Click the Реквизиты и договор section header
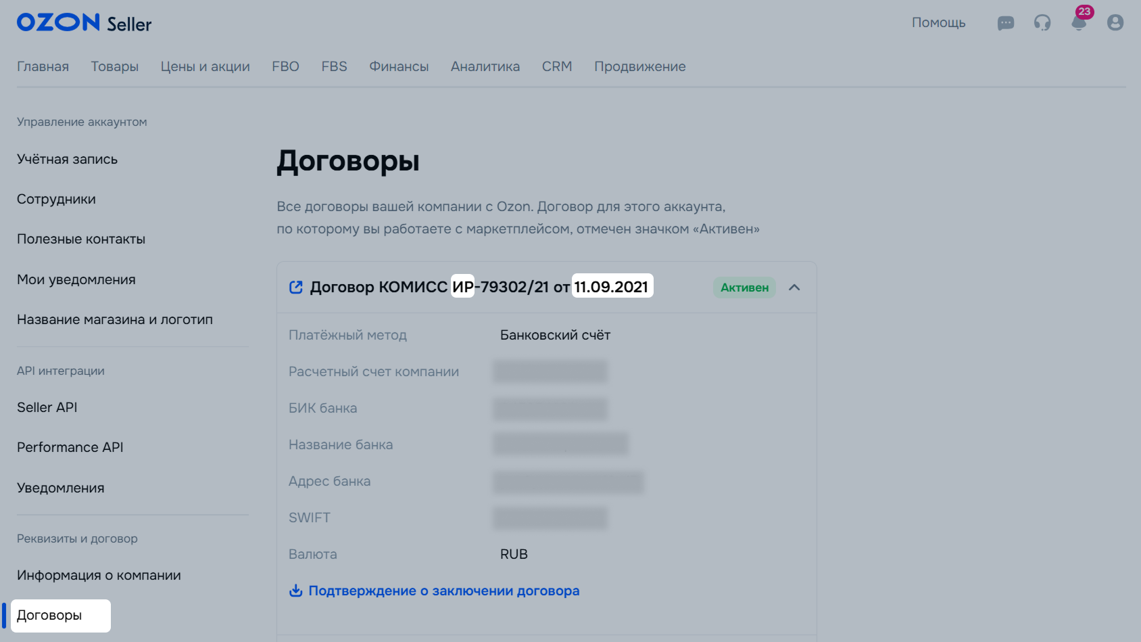 click(x=77, y=538)
